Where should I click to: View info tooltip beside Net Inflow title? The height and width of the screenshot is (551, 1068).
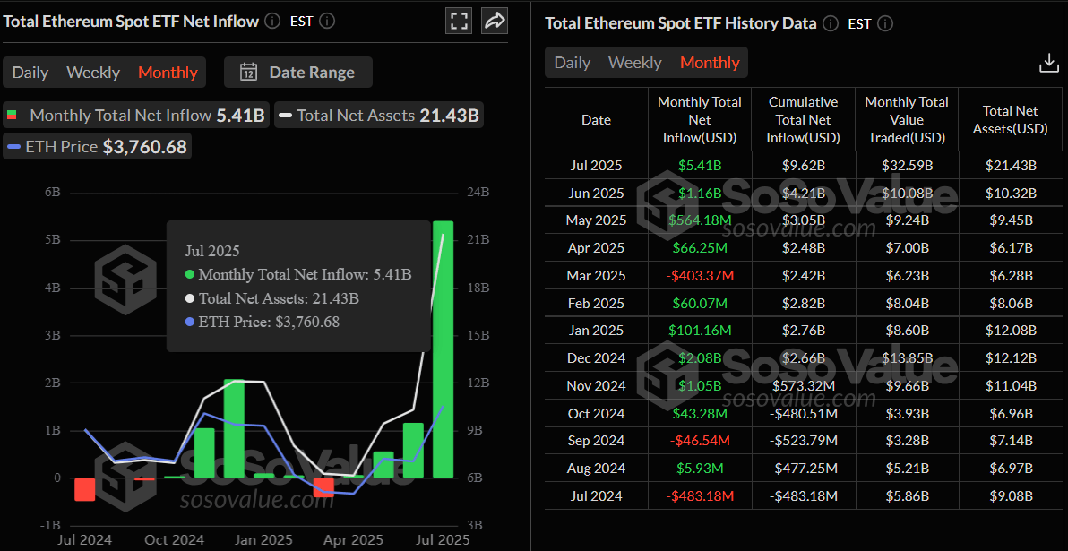pyautogui.click(x=271, y=21)
